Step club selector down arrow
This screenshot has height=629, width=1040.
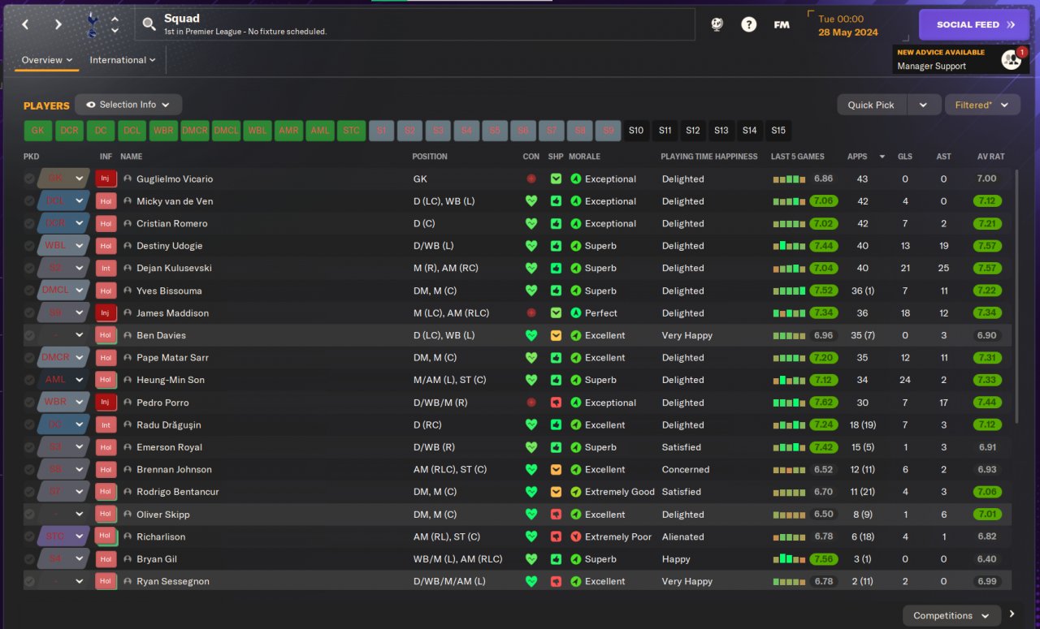[x=115, y=31]
